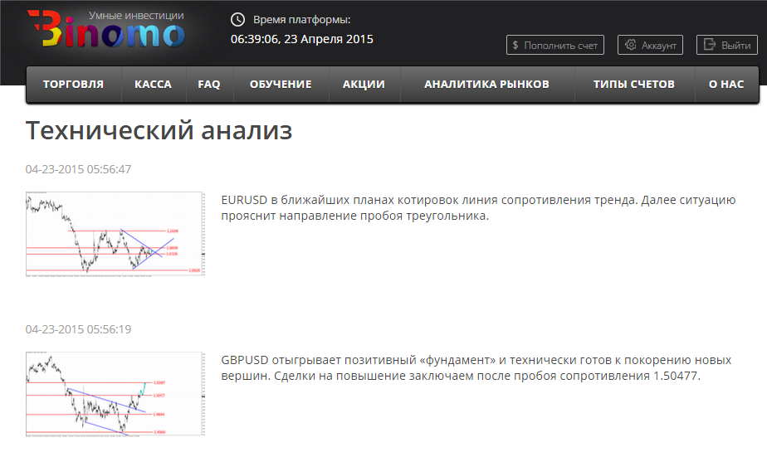Open АНАЛИТИКА РЫНКОВ in the navigation bar

point(486,85)
